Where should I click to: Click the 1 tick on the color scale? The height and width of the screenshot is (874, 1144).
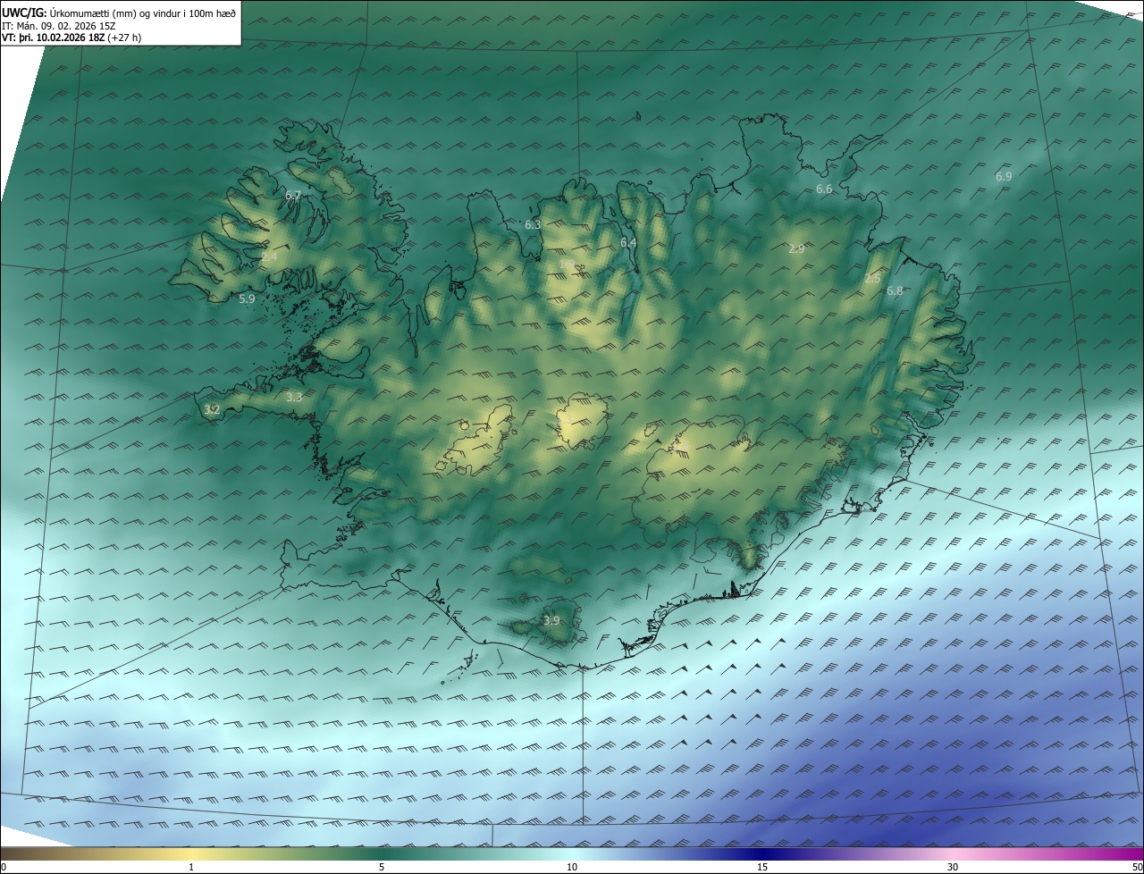point(191,867)
